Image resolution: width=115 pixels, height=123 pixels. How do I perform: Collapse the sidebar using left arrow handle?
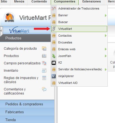[1, 31]
